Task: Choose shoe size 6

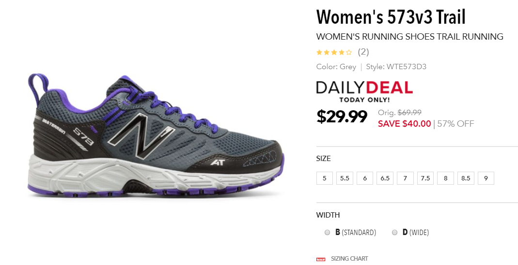Action: point(365,178)
